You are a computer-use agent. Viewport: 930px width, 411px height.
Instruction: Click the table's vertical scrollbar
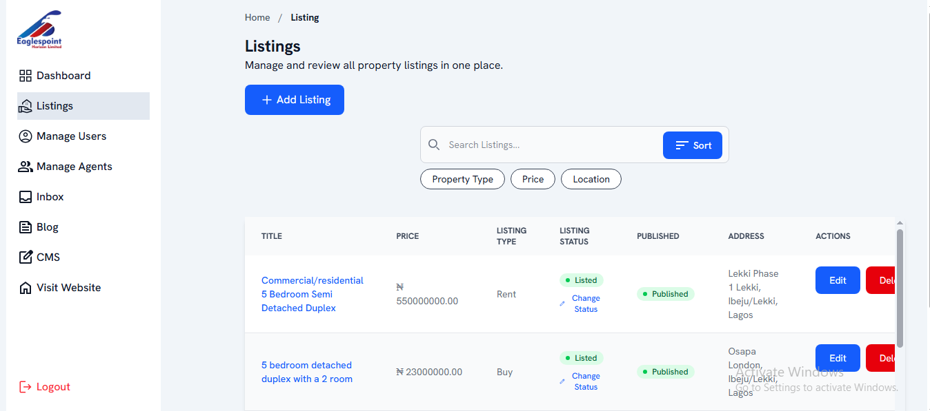click(900, 288)
